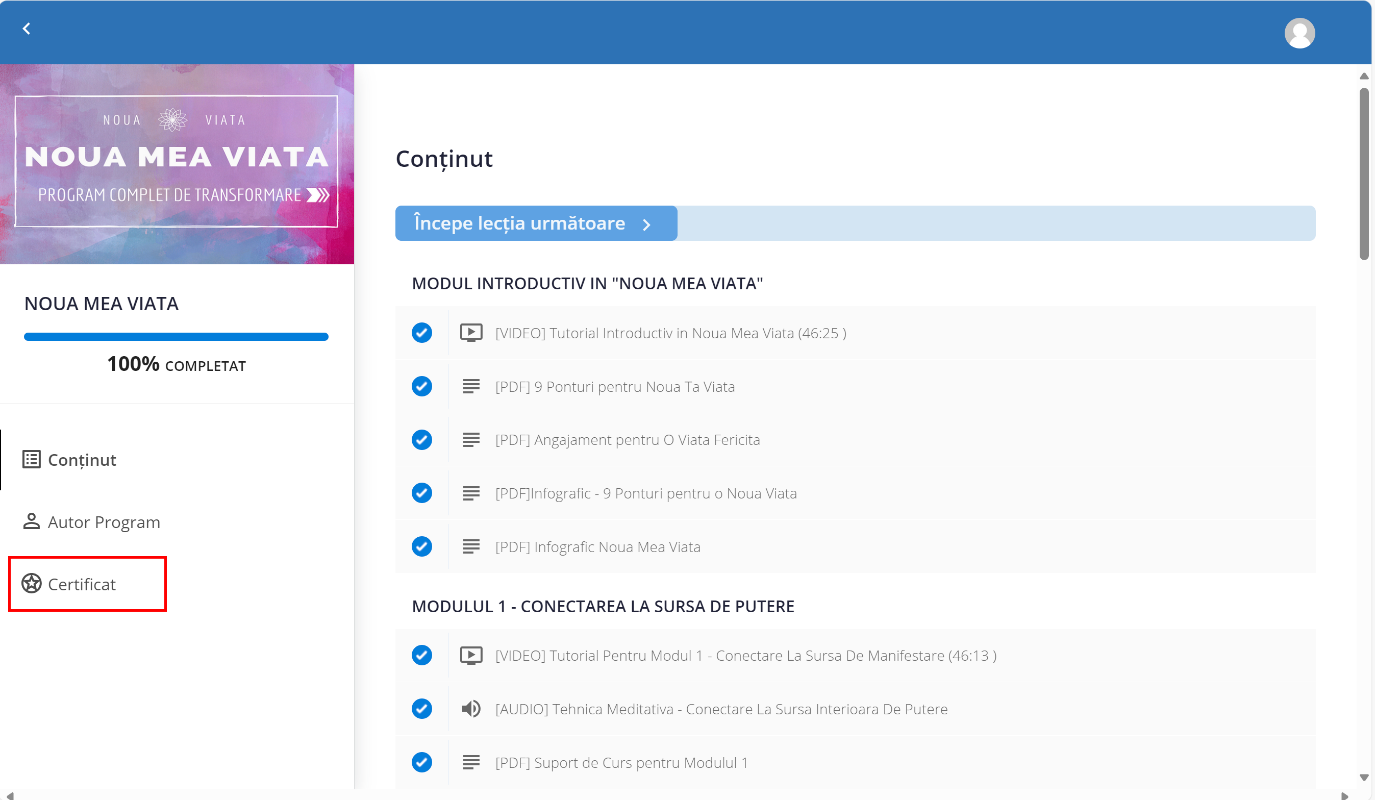
Task: Toggle completion check for Tutorial Introductiv video
Action: coord(422,332)
